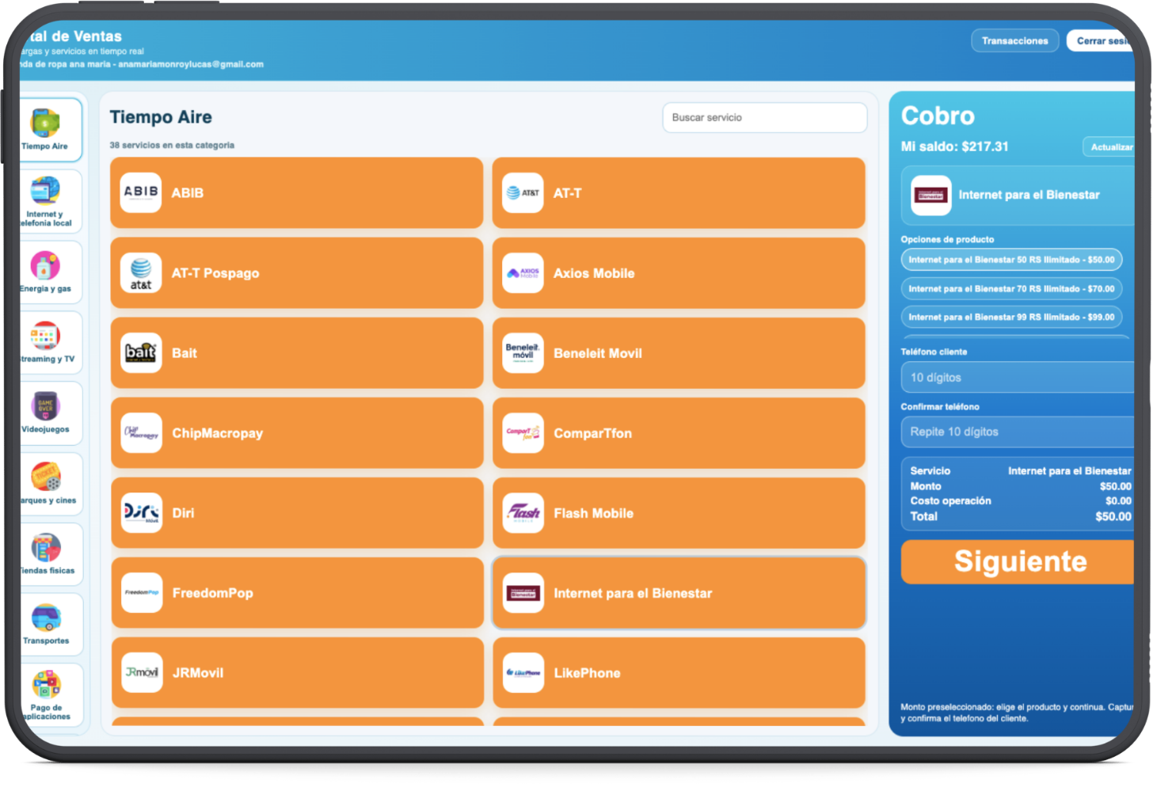Screen dimensions: 1153x787
Task: Choose the JRMovil service
Action: pos(297,672)
